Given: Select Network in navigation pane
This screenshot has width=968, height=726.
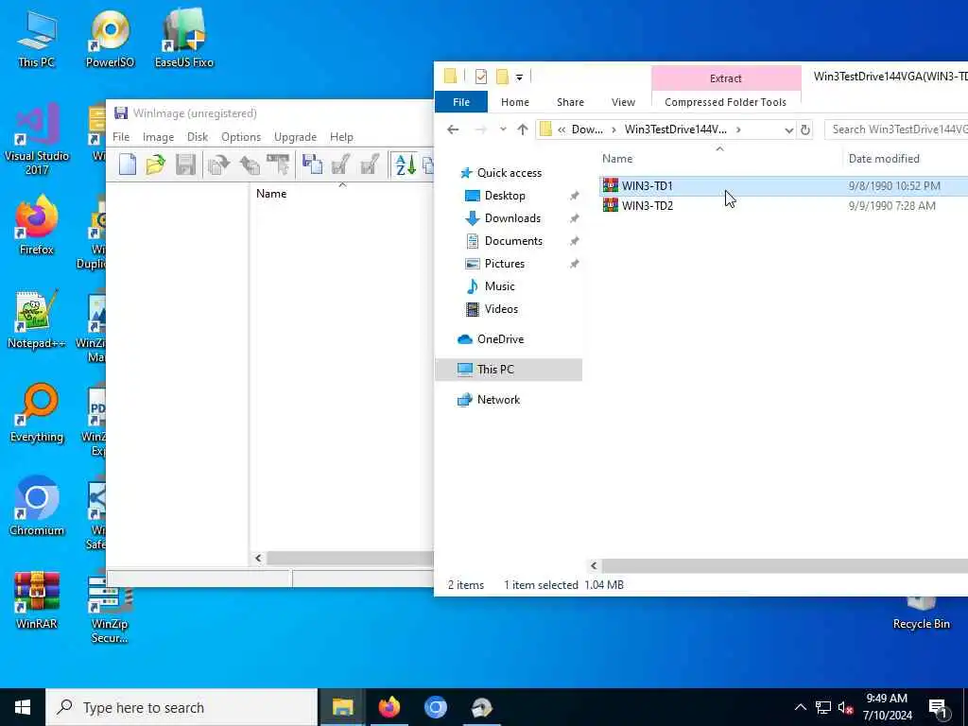Looking at the screenshot, I should tap(498, 400).
